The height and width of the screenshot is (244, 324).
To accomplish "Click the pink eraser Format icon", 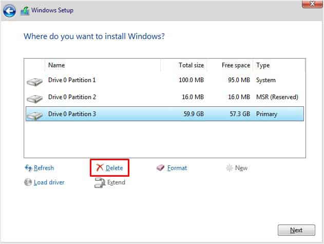I will pos(160,167).
